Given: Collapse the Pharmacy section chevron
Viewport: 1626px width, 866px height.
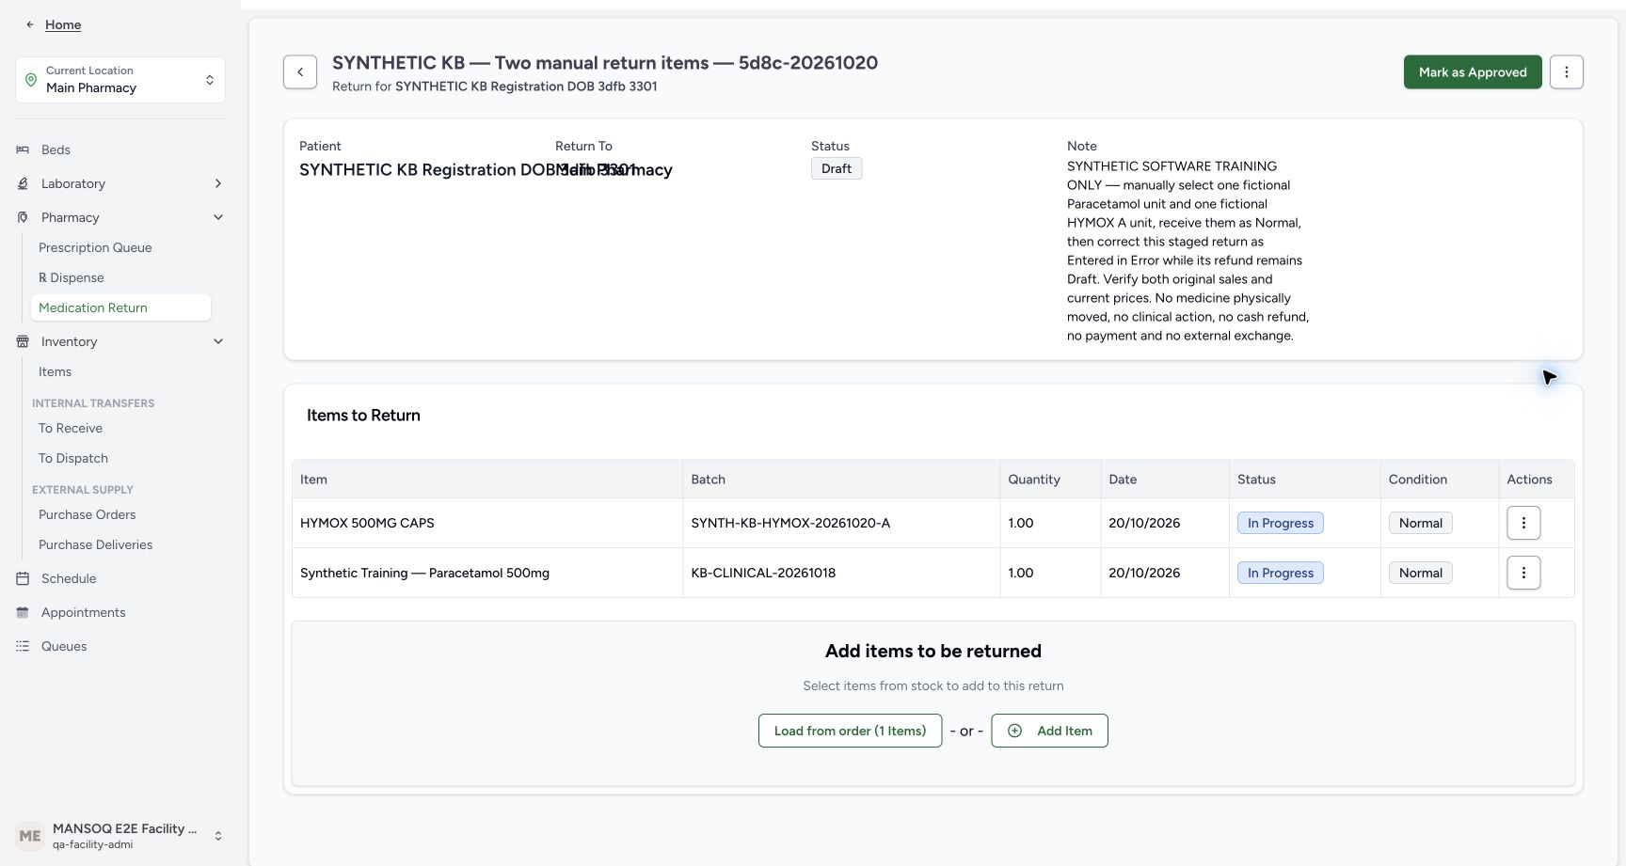Looking at the screenshot, I should click(x=218, y=217).
